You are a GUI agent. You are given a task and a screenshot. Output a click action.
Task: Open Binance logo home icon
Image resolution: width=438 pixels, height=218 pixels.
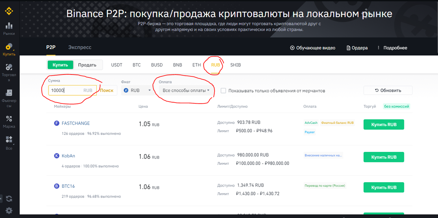coord(9,11)
